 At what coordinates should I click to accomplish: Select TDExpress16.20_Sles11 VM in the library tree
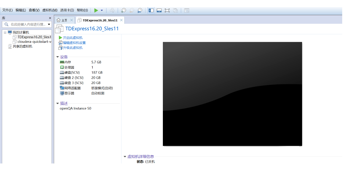(34, 37)
